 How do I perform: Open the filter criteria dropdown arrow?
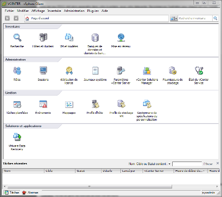point(169,164)
